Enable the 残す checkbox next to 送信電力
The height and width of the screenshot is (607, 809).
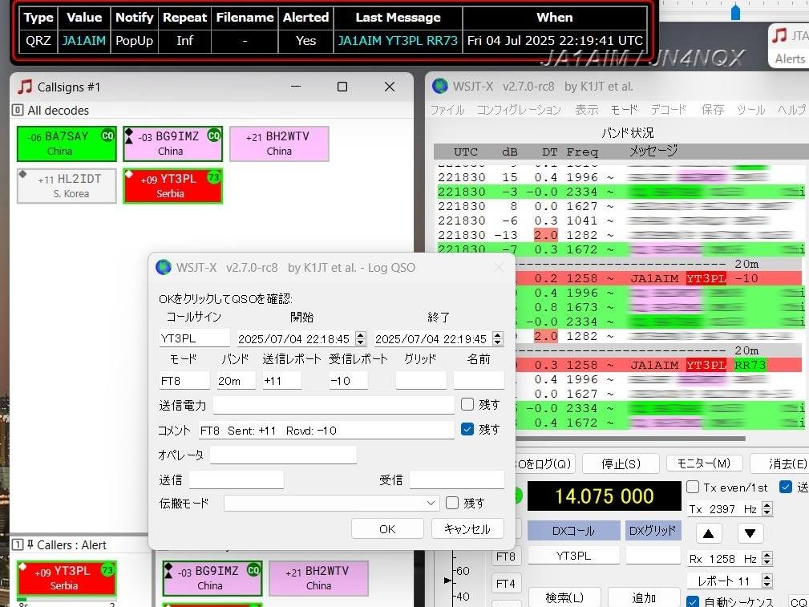467,405
